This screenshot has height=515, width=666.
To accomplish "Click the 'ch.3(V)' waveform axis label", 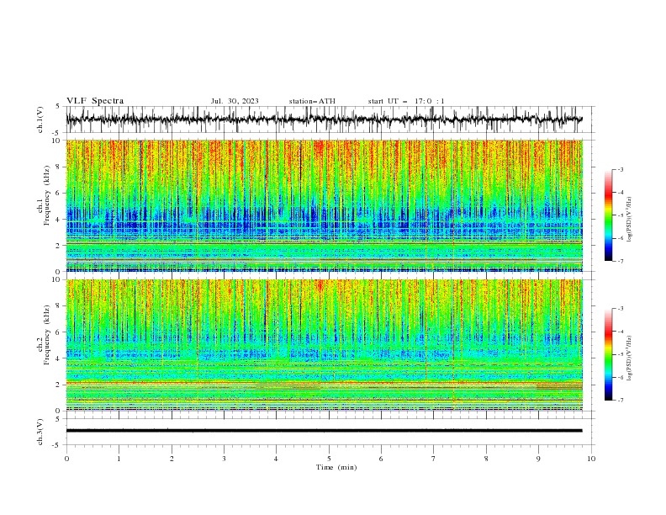I will click(x=40, y=432).
